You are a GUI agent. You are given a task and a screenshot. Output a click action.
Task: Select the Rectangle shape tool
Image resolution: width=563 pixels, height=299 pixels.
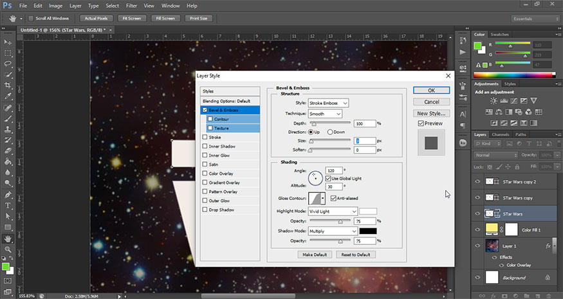(x=8, y=227)
